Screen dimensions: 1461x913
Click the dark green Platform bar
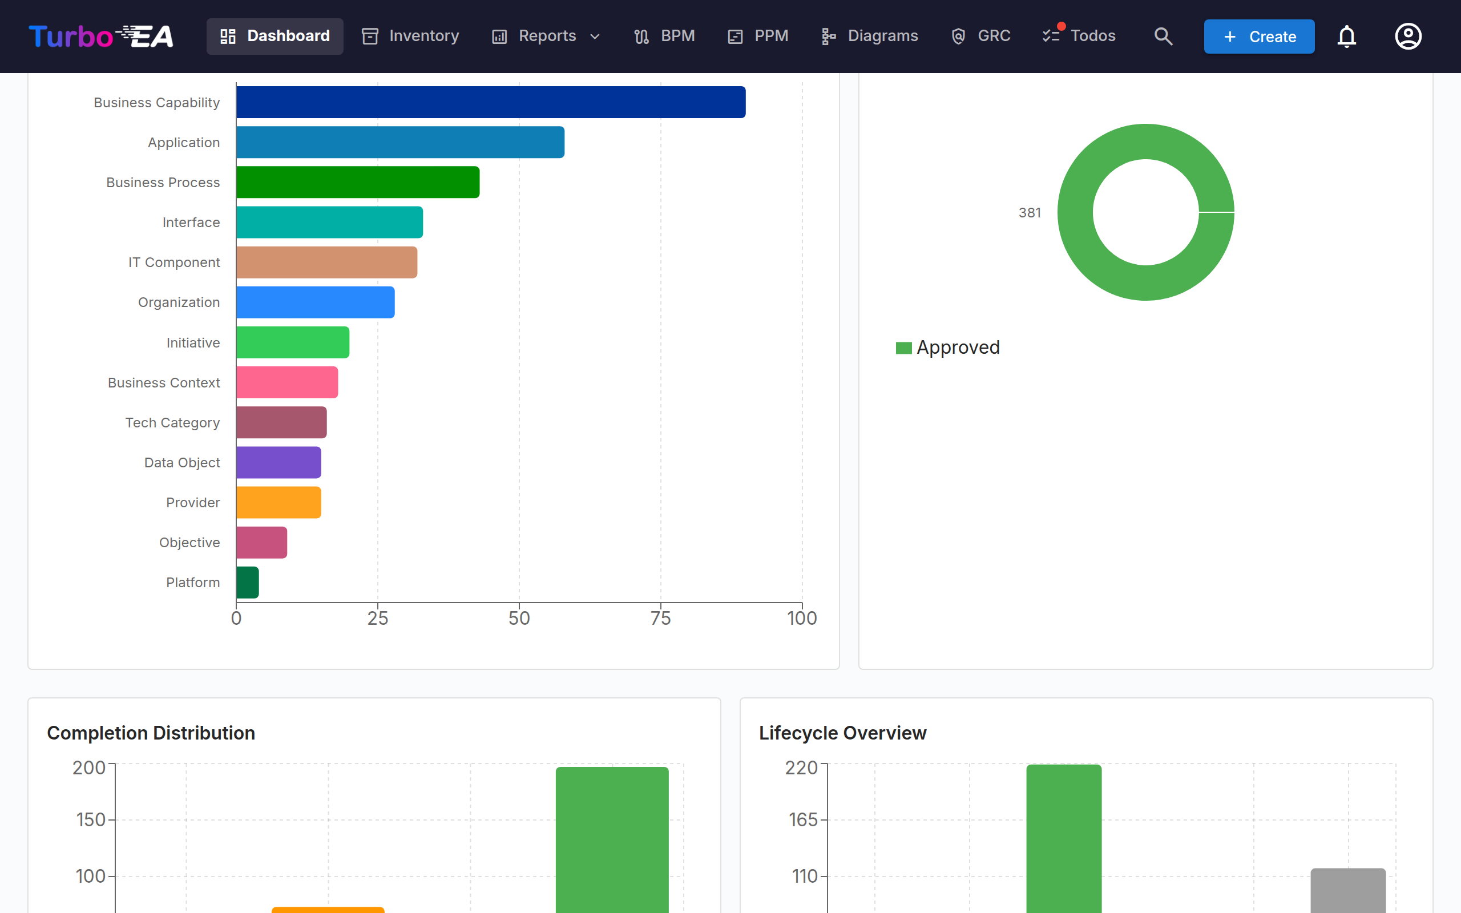(x=248, y=582)
